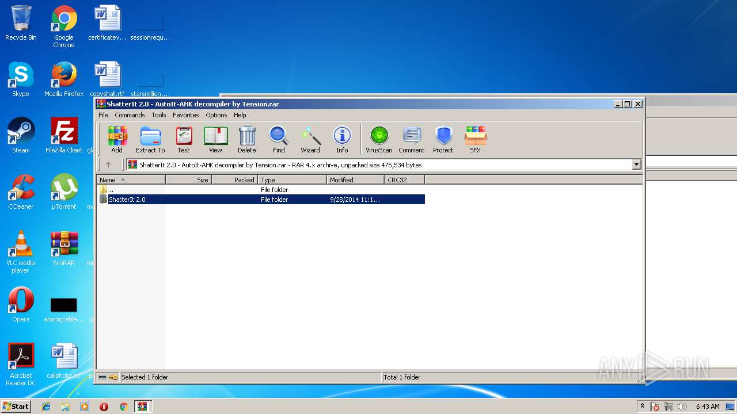Click the Extract To toolbar icon
Image resolution: width=737 pixels, height=414 pixels.
coord(150,140)
